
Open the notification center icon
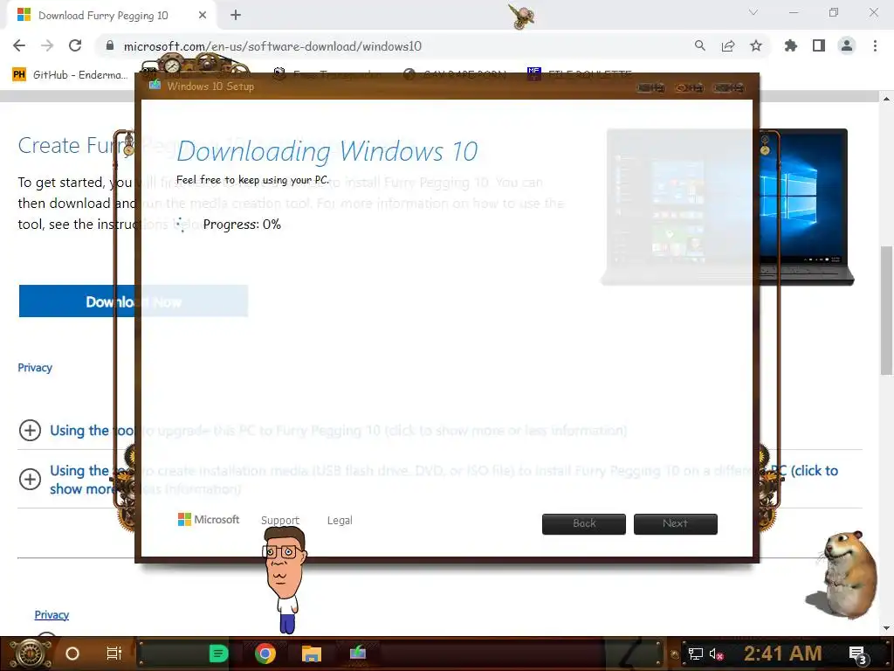coord(857,654)
